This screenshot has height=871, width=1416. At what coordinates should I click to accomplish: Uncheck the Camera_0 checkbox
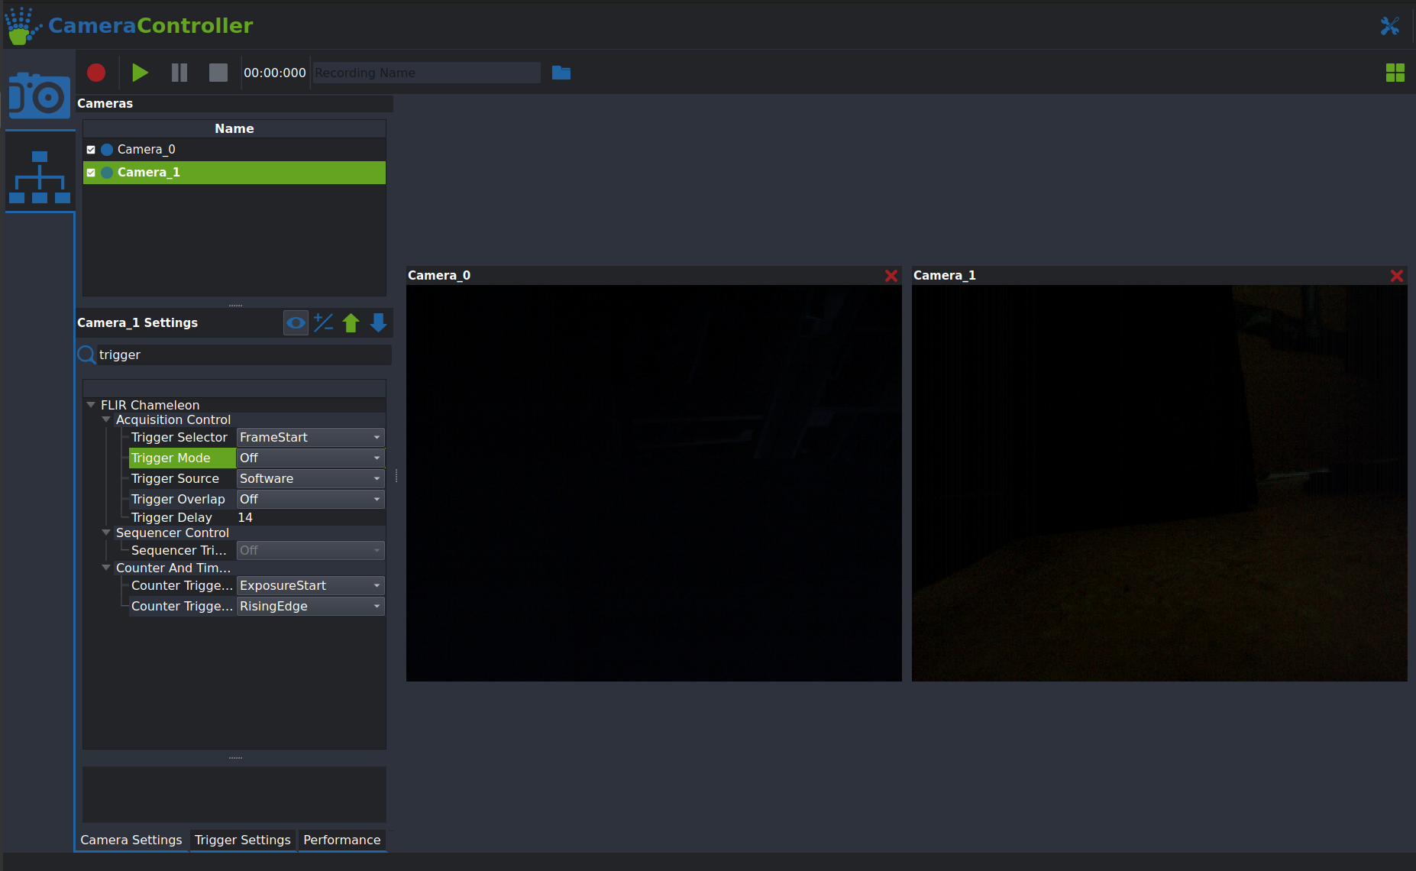click(x=91, y=150)
